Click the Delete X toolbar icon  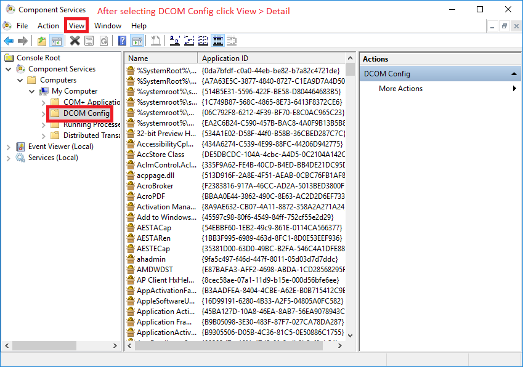click(75, 41)
